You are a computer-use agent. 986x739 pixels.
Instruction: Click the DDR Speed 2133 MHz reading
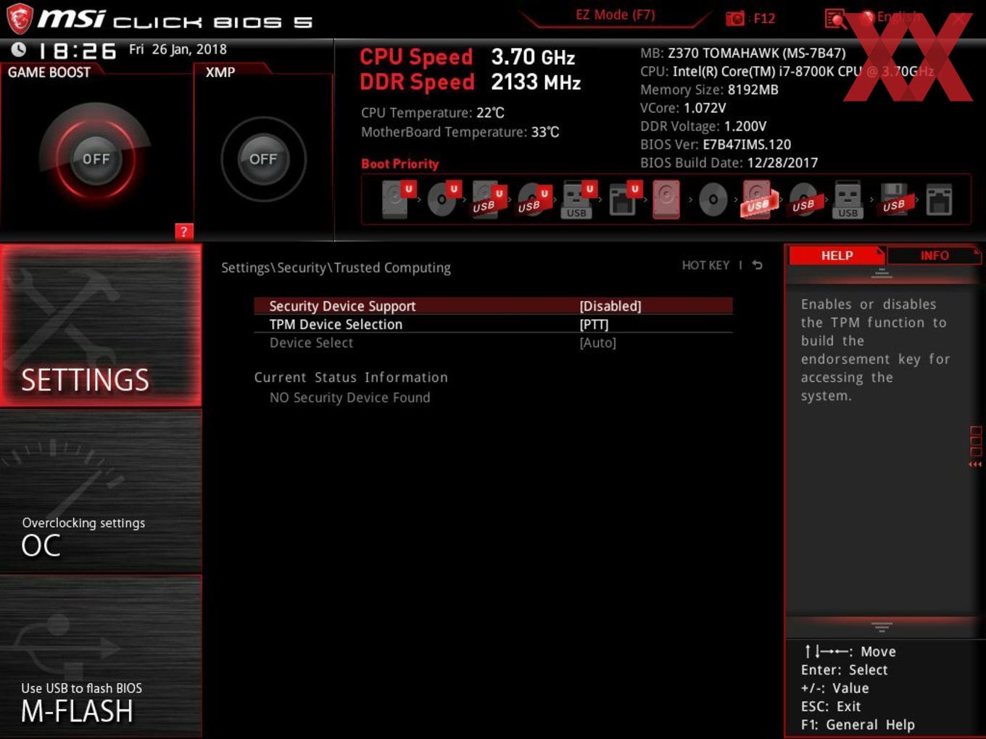[470, 82]
